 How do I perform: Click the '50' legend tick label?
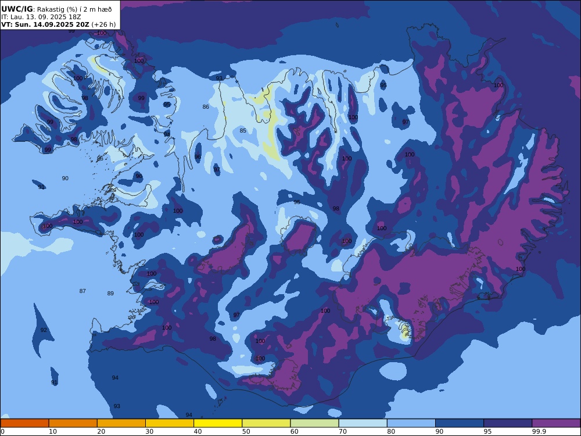pos(246,431)
